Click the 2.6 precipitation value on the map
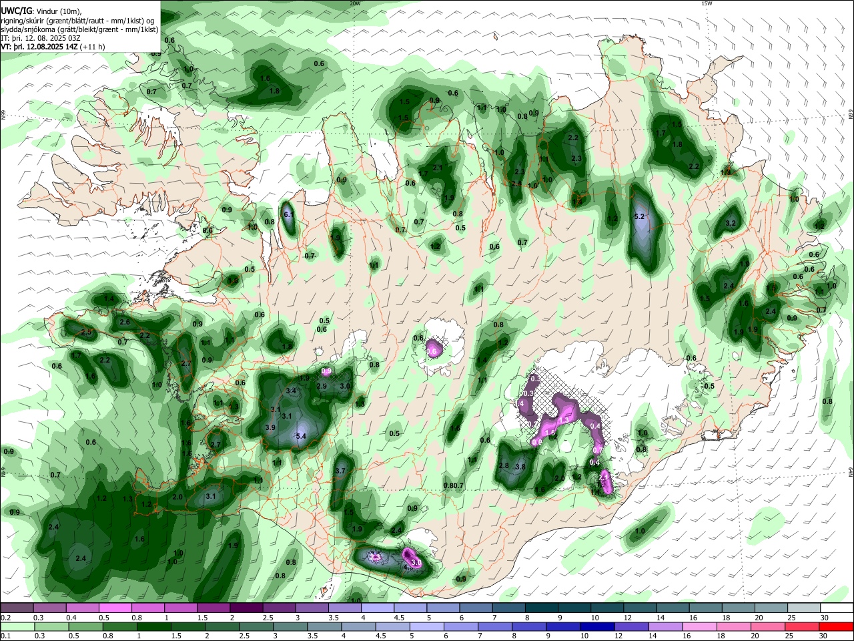854x641 pixels. point(124,322)
